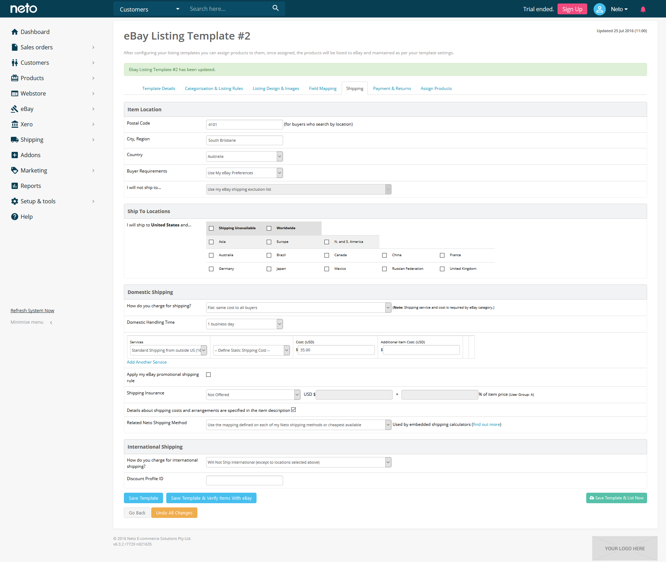Click the Marketing tag icon

pos(14,170)
